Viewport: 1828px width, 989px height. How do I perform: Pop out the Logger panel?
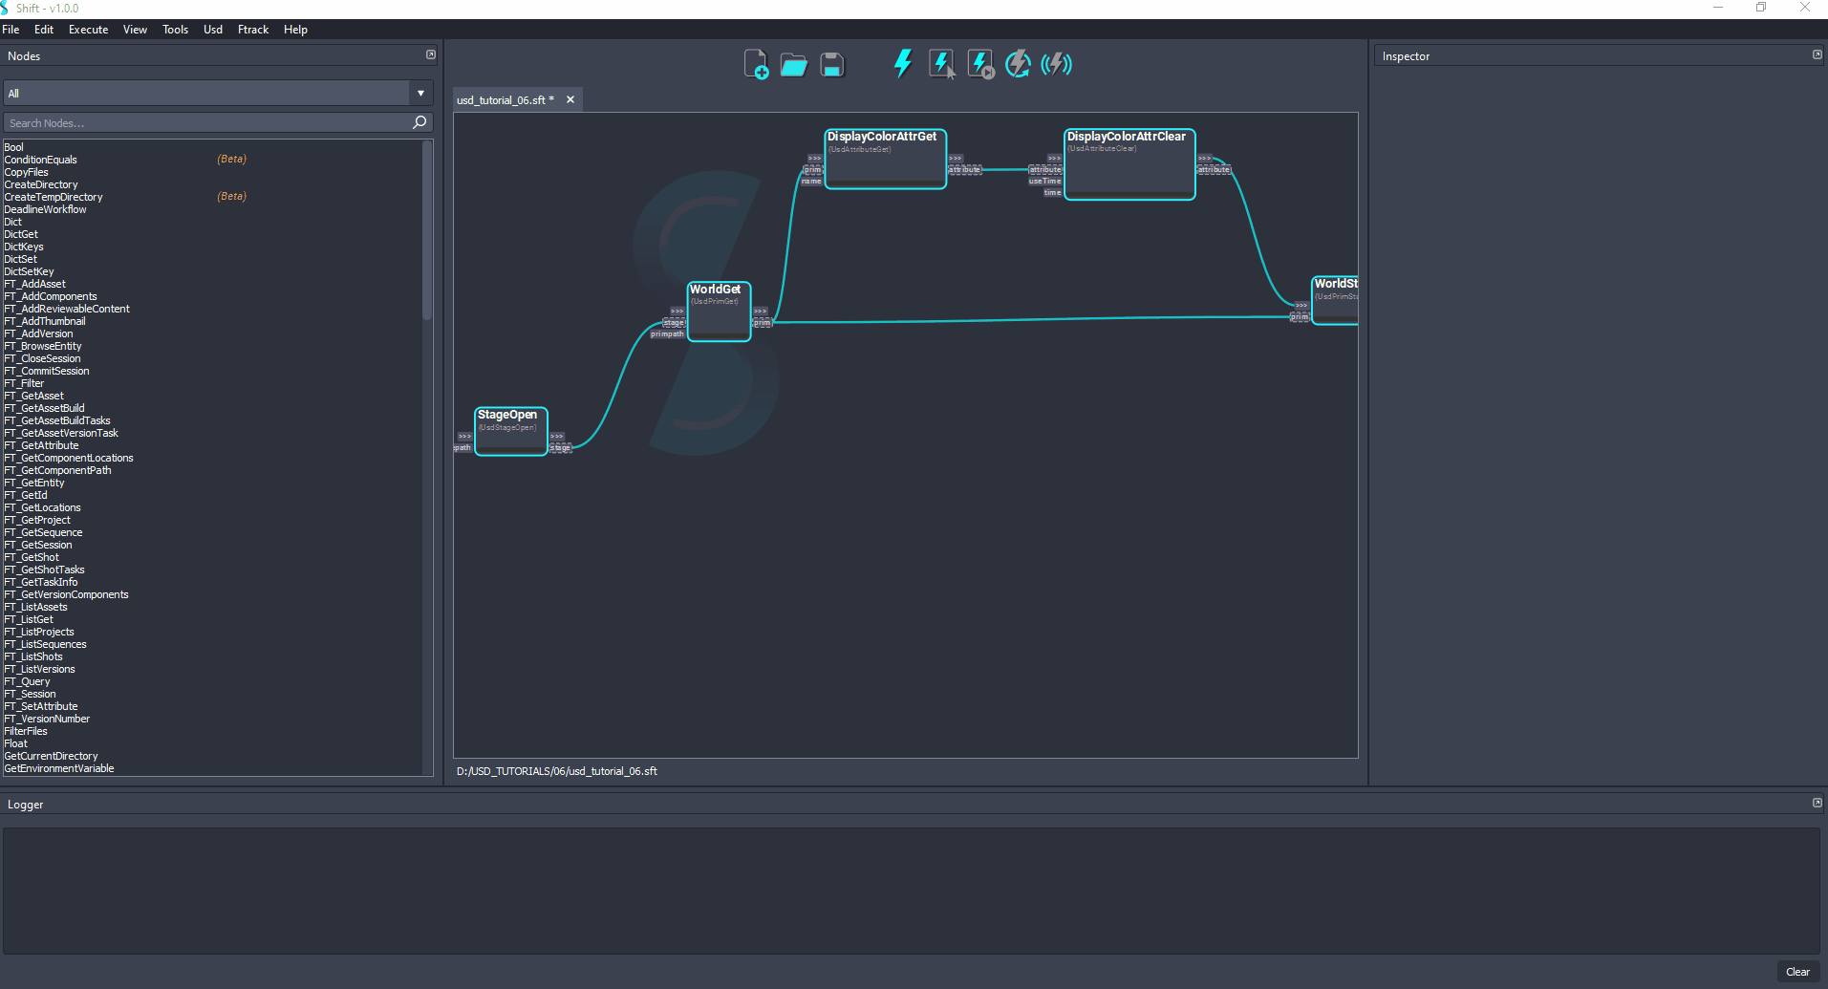(x=1816, y=803)
